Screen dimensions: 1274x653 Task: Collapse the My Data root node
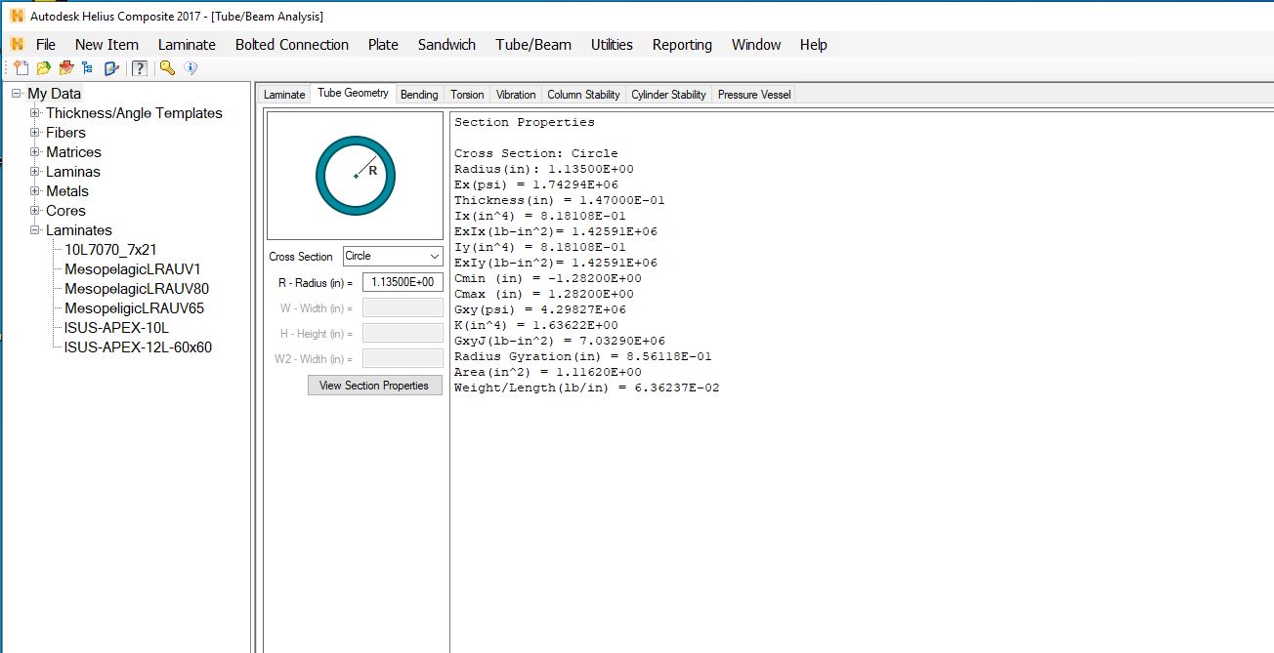pos(17,94)
